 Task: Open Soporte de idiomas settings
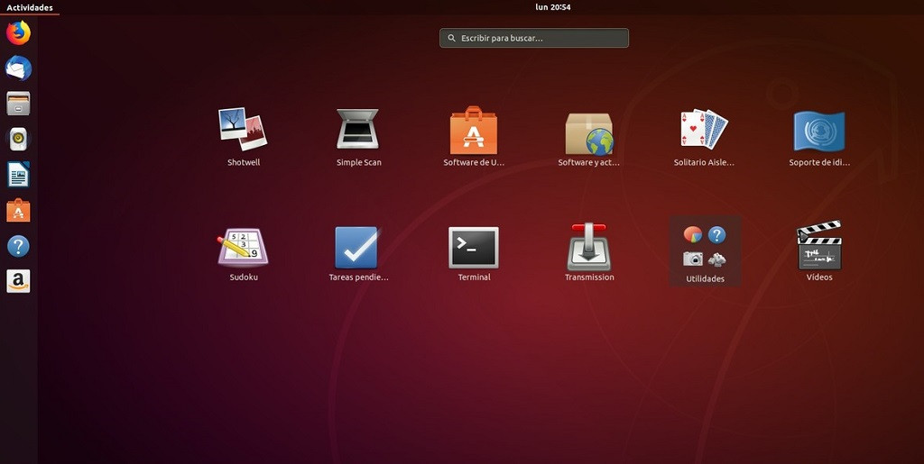coord(818,131)
